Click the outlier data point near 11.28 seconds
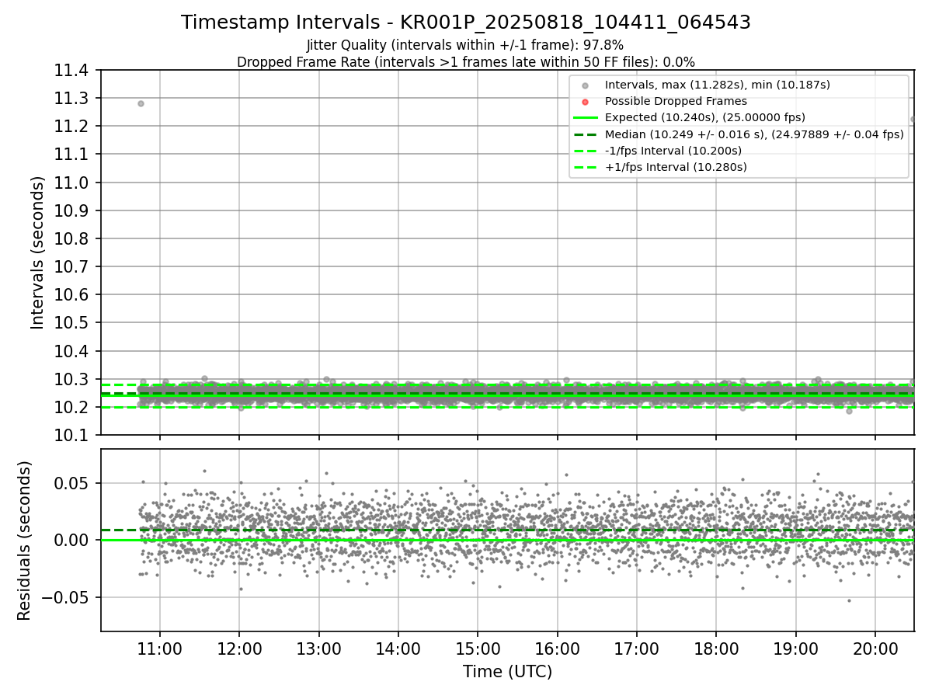The width and height of the screenshot is (932, 699). pyautogui.click(x=141, y=103)
